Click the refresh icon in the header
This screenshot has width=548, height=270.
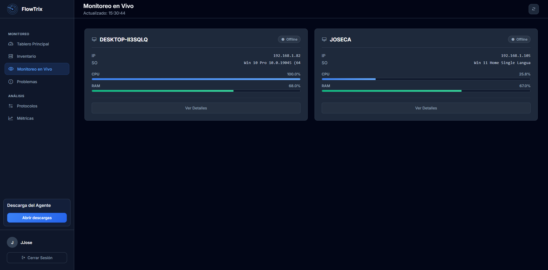[x=533, y=9]
